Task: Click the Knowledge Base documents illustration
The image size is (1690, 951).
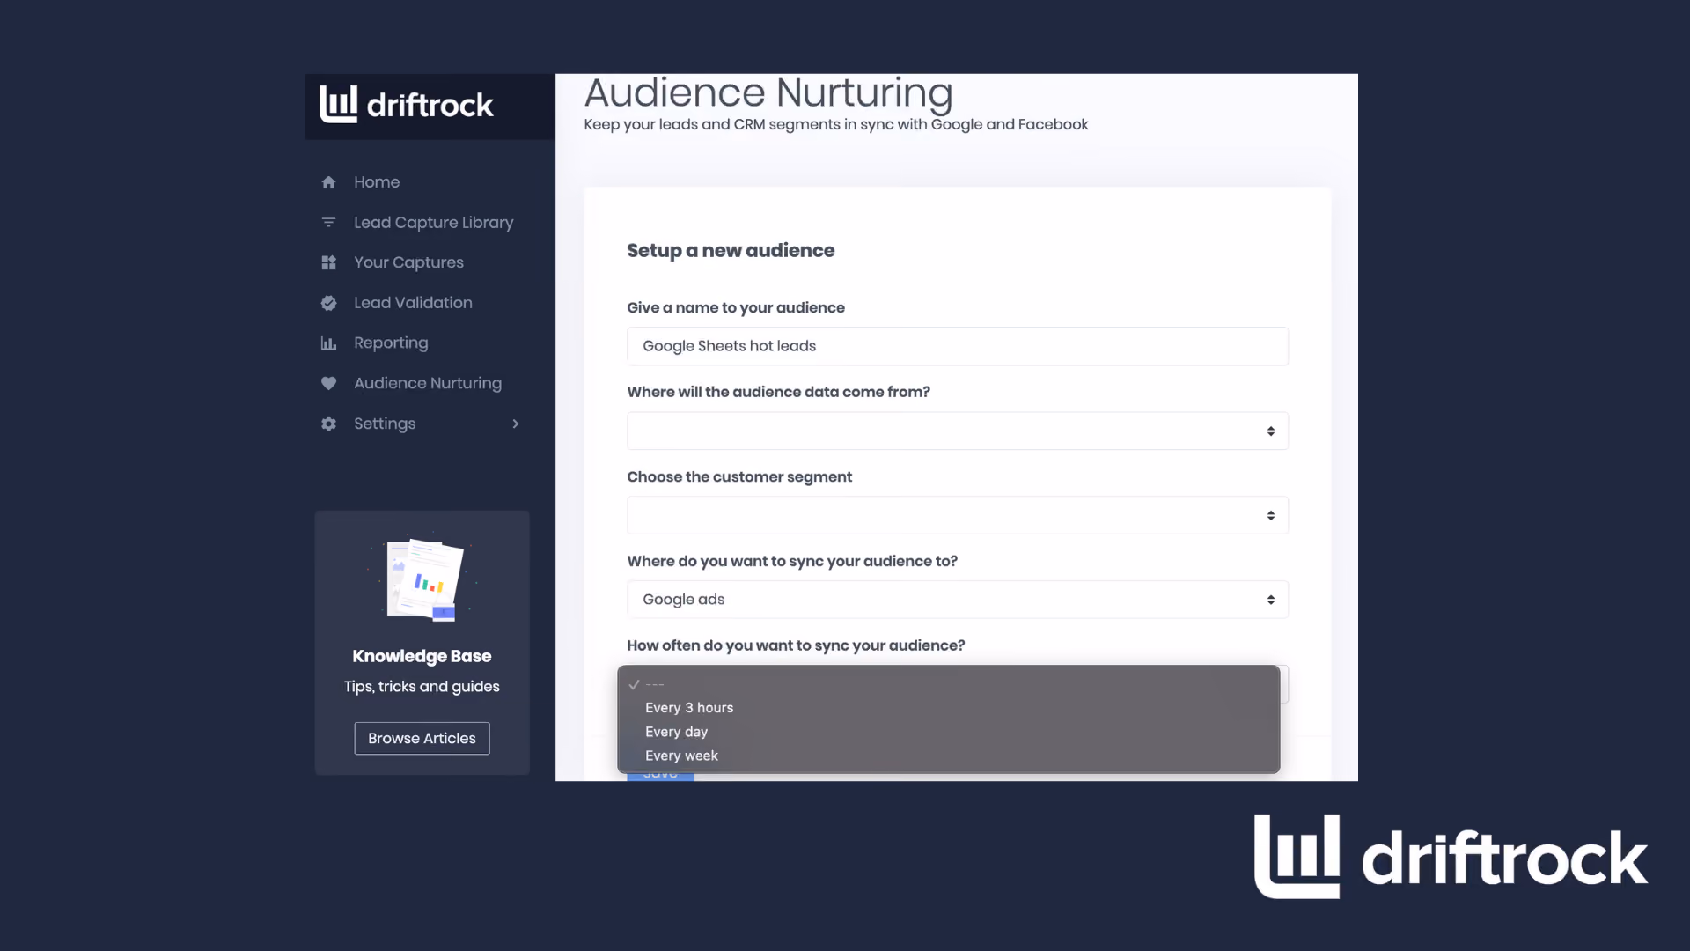Action: (422, 579)
